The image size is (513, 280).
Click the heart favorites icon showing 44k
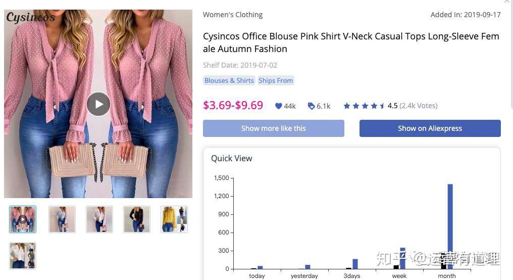pos(278,106)
